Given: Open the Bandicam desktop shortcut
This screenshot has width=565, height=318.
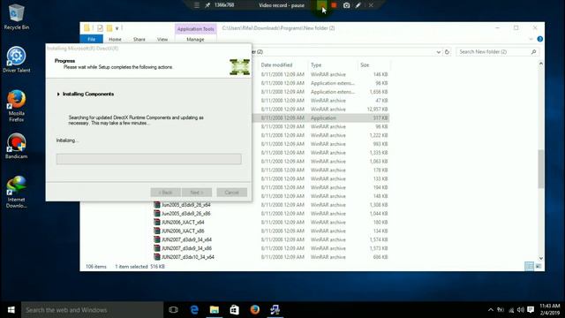Looking at the screenshot, I should [16, 147].
